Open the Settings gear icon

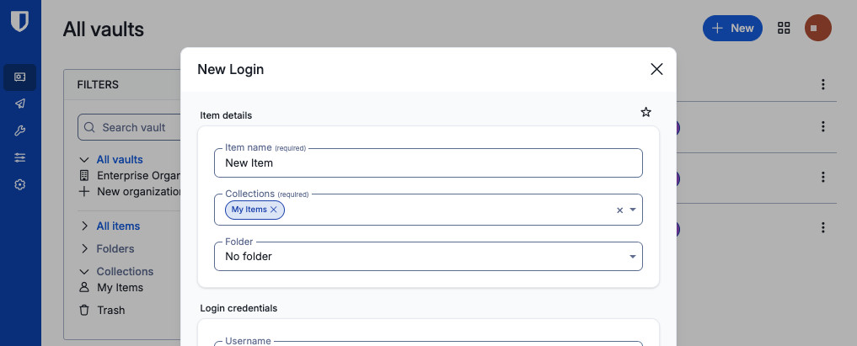20,184
